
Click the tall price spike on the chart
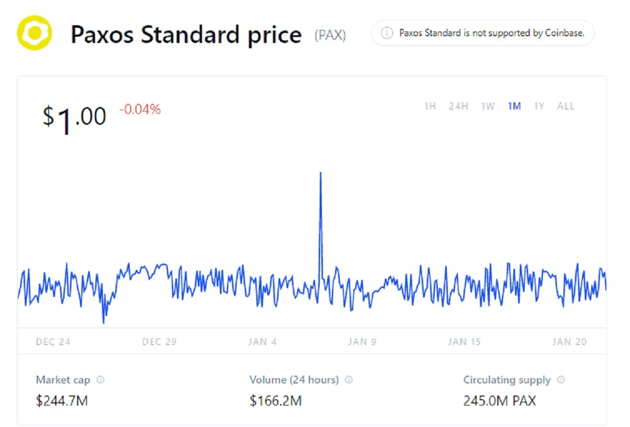tap(320, 199)
